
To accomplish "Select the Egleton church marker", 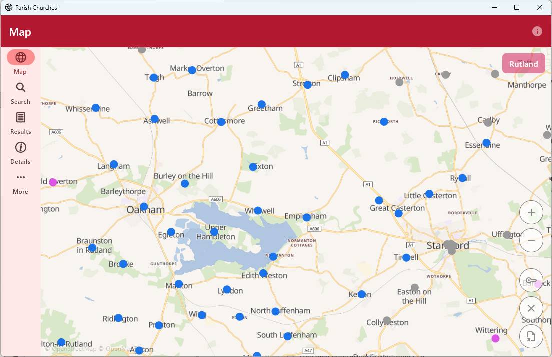I will [x=171, y=232].
